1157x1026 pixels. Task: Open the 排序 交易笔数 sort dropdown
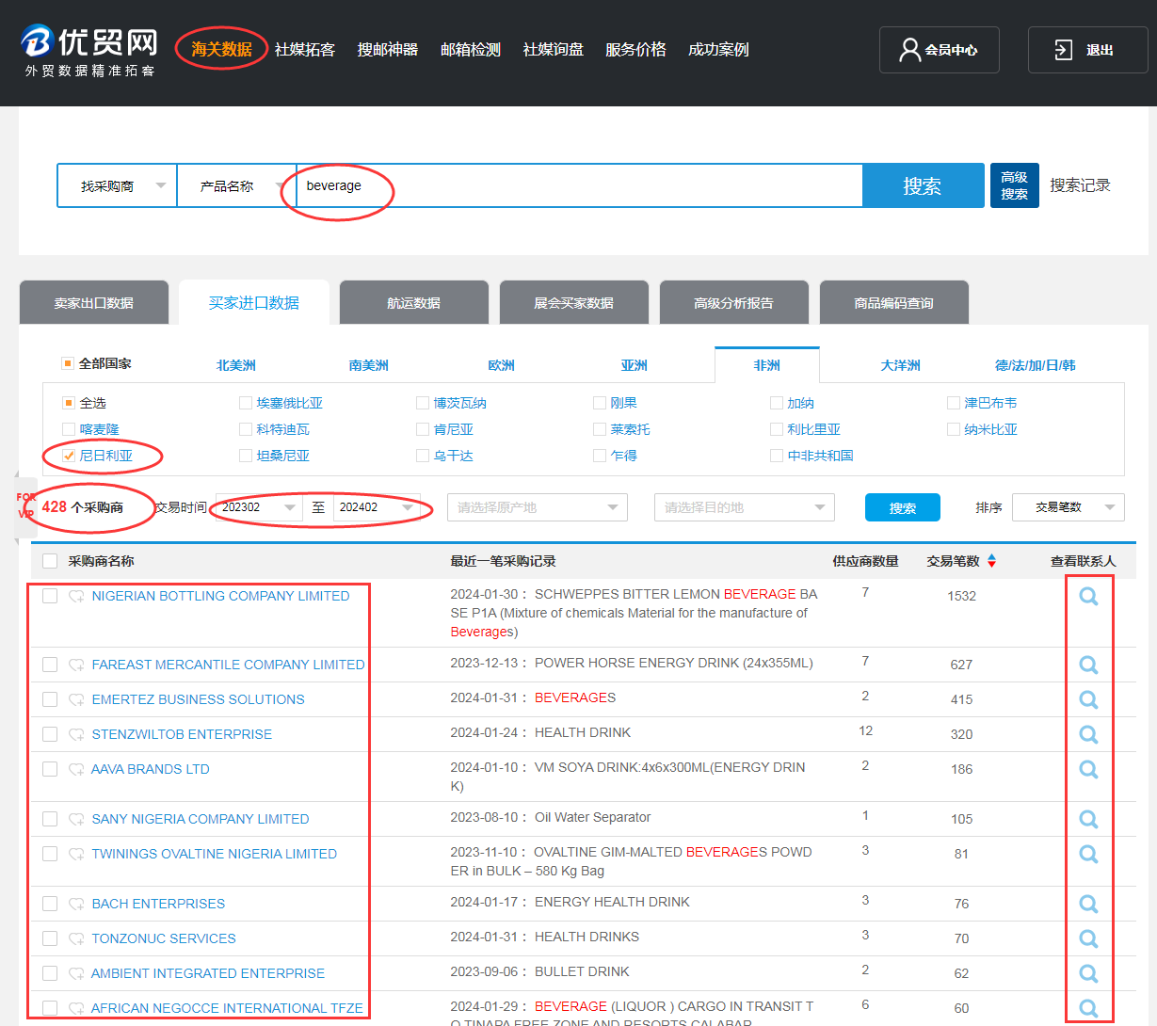tap(1068, 507)
